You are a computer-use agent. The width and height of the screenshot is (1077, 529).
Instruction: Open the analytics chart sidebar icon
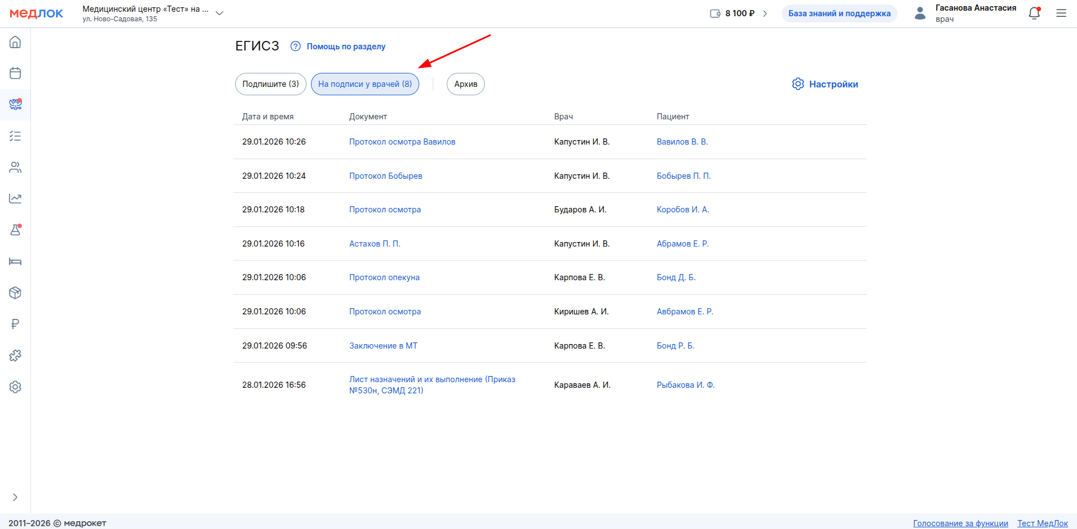[15, 198]
